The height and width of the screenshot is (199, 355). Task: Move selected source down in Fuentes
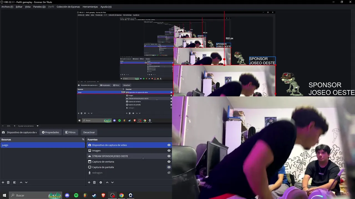click(112, 182)
